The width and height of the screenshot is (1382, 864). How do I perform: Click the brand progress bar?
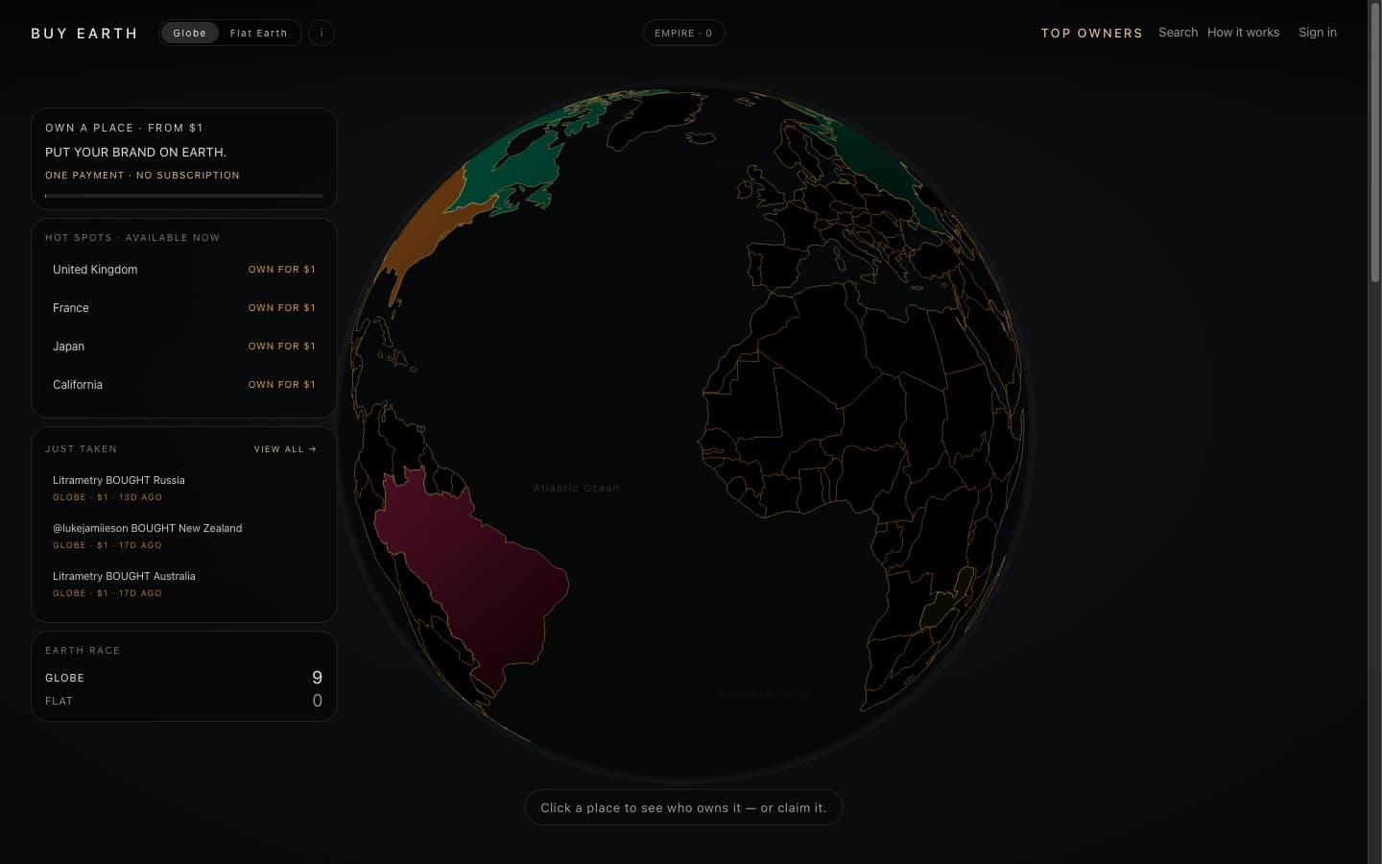coord(184,196)
